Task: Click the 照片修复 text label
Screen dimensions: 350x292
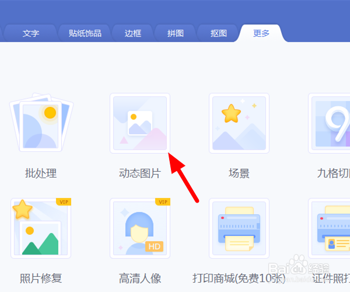Action: (x=41, y=279)
